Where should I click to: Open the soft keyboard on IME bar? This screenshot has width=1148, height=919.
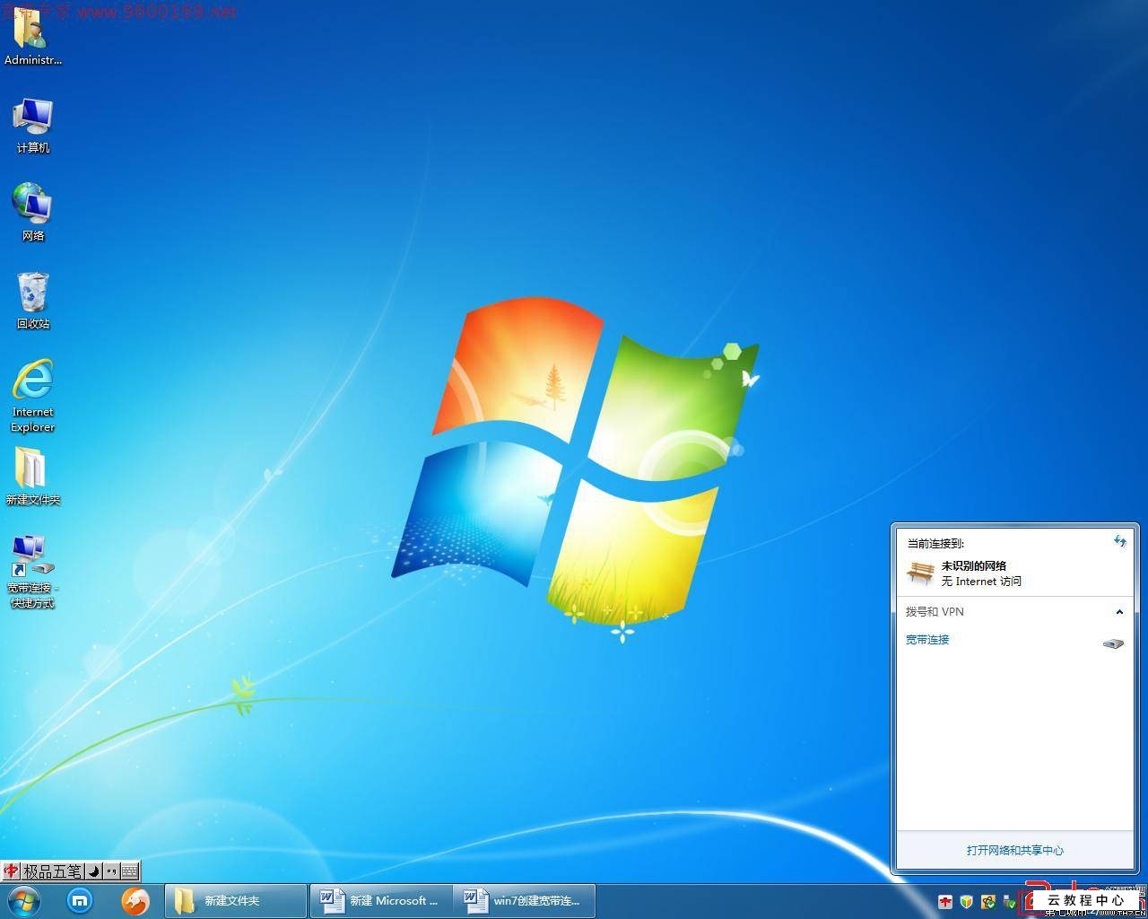[x=129, y=871]
